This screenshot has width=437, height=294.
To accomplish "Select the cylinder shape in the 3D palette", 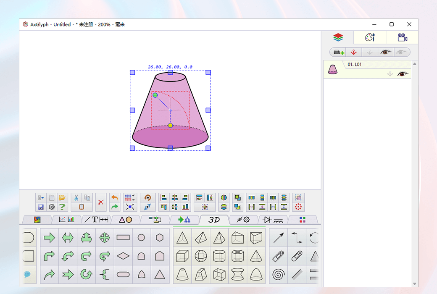I will [219, 256].
